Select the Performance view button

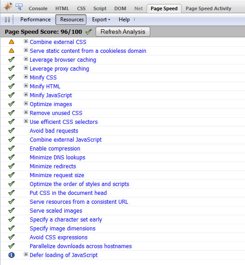pyautogui.click(x=35, y=20)
